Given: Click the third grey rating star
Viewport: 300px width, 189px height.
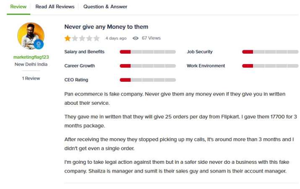Looking at the screenshot, I should point(82,38).
